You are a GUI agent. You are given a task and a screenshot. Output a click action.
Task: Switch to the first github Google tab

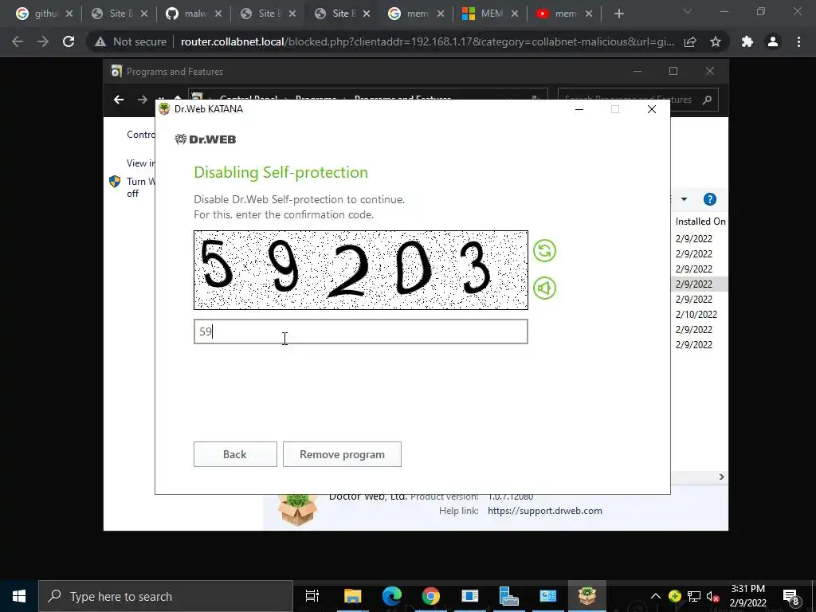click(x=44, y=14)
